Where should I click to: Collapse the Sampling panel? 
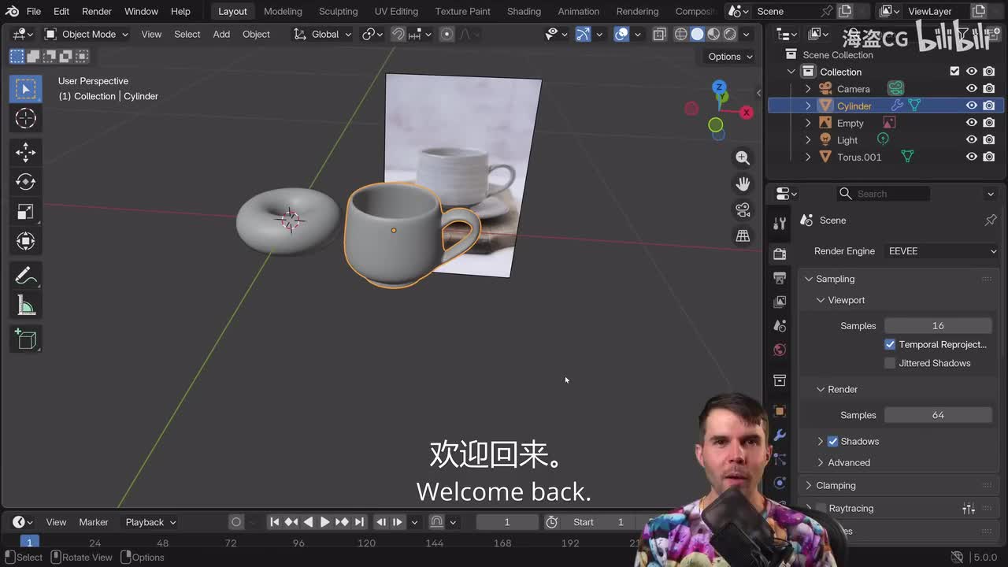pos(809,279)
